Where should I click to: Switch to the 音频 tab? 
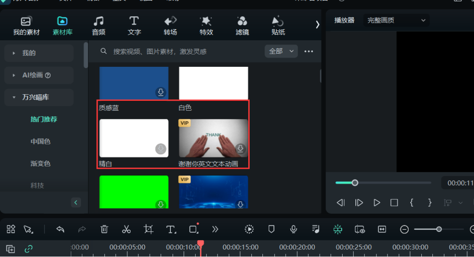[x=98, y=26]
